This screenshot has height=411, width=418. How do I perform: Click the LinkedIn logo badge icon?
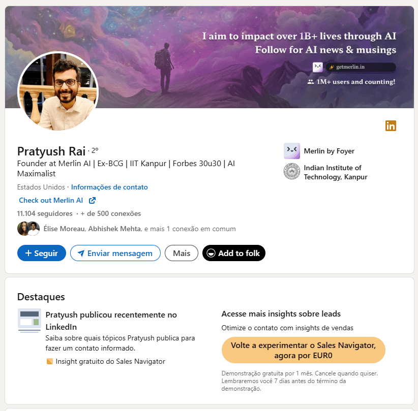(x=391, y=125)
